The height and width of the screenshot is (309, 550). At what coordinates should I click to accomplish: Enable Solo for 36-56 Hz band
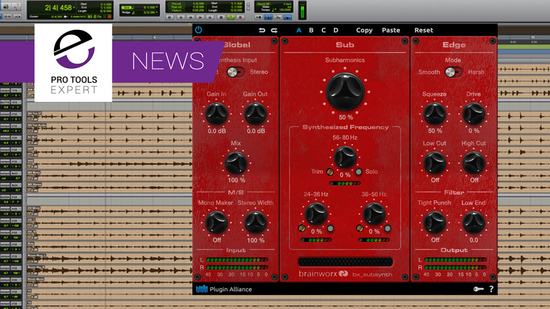[388, 228]
